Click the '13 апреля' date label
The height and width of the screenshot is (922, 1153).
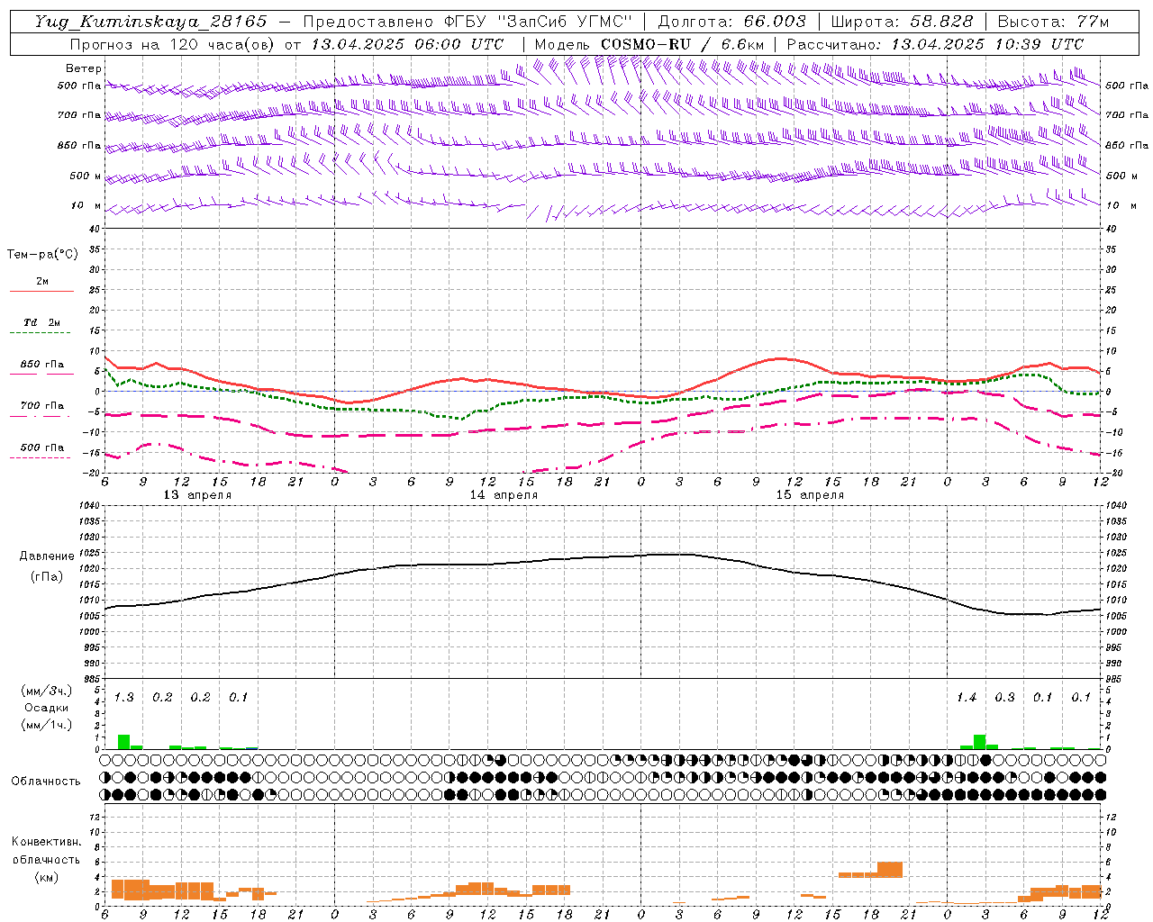point(197,495)
